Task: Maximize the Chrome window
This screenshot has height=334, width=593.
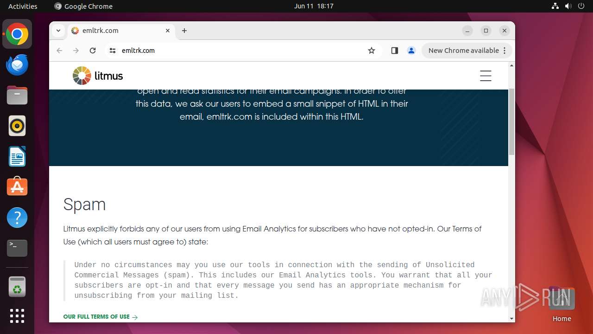Action: pyautogui.click(x=486, y=31)
